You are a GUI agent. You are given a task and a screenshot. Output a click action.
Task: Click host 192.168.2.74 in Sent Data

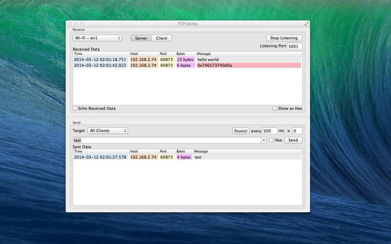pos(144,157)
